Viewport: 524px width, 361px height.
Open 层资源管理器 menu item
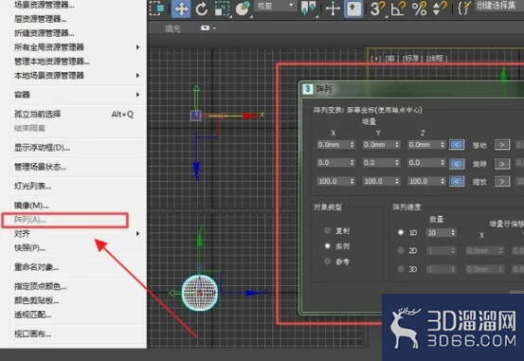(x=40, y=19)
